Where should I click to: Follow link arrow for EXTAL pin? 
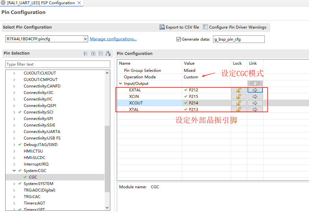pyautogui.click(x=255, y=90)
